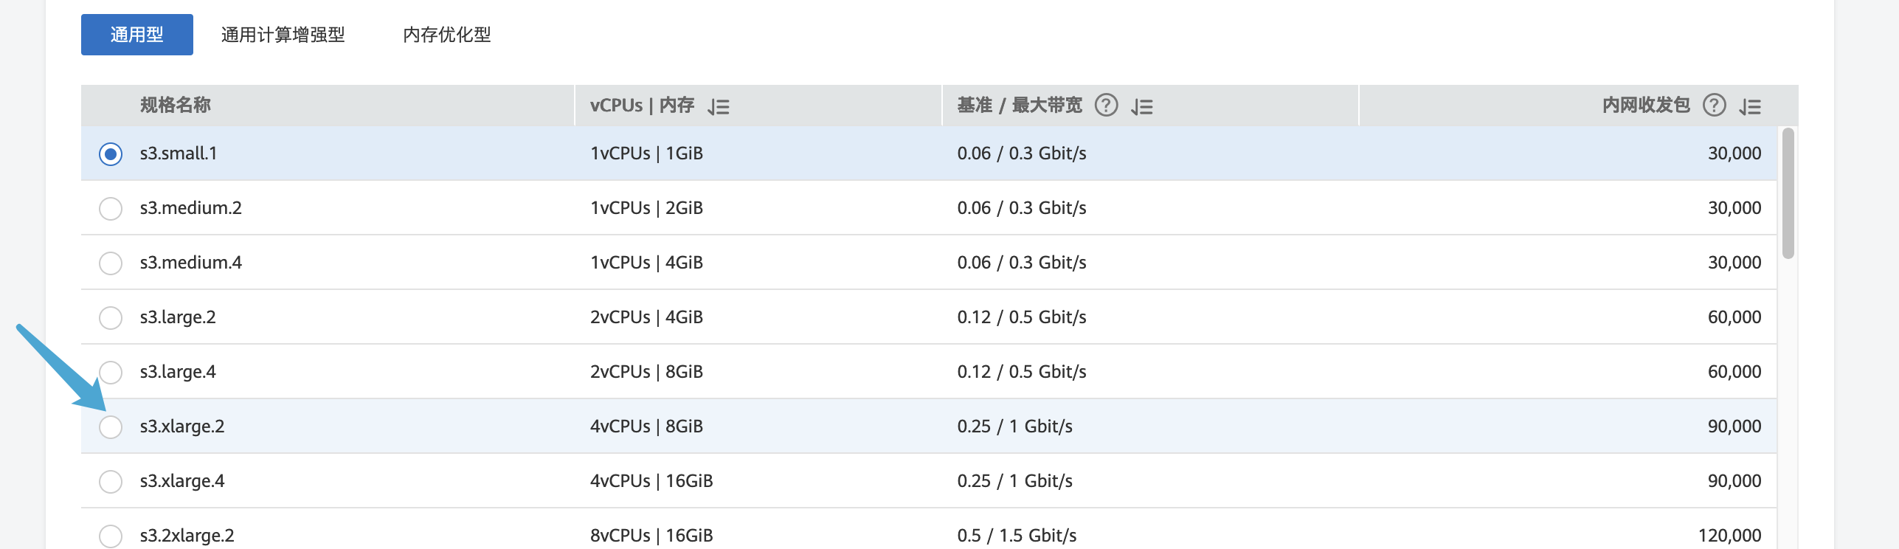Choose the s3.large.4 radio button
1899x549 pixels.
111,372
